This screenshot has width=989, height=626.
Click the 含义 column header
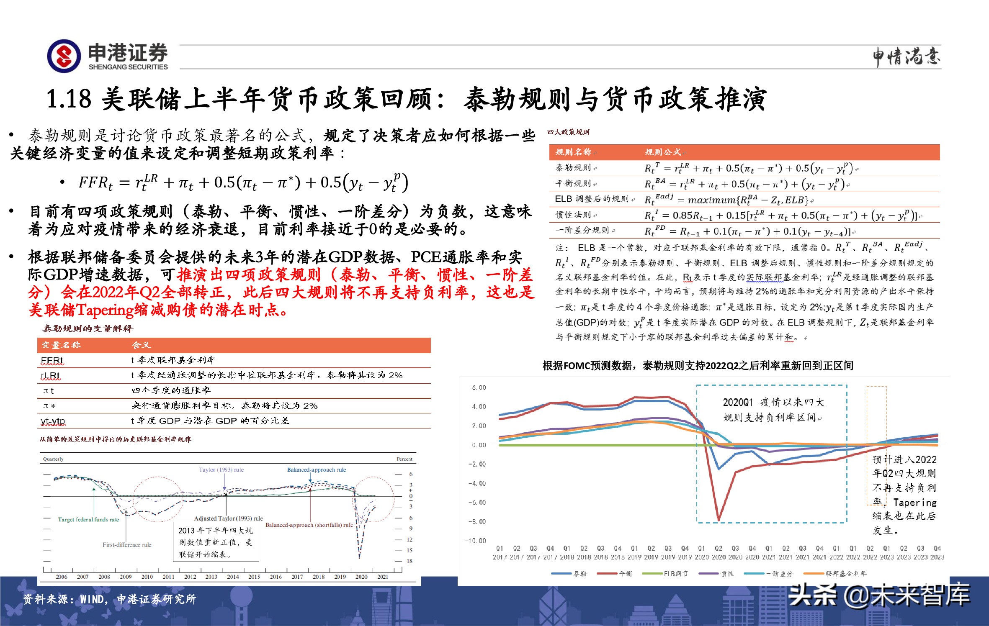pos(141,345)
